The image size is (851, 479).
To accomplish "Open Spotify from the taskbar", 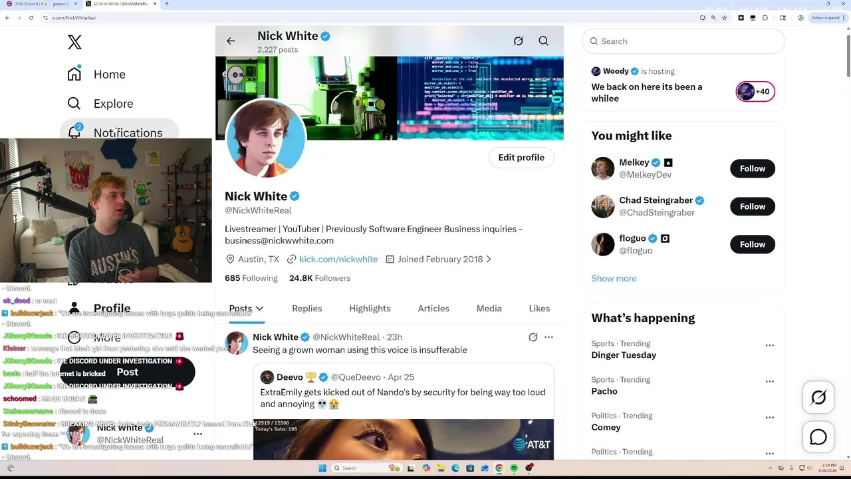I will [514, 468].
